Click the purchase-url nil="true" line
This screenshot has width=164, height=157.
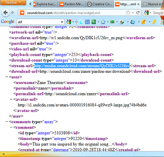[34, 44]
